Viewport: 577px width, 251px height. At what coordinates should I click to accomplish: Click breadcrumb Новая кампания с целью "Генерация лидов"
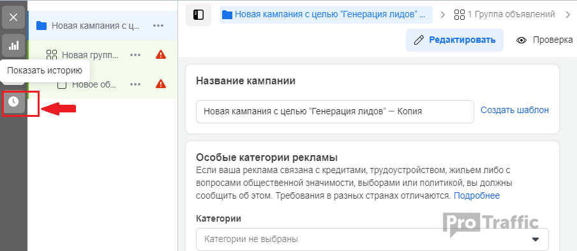tap(326, 15)
